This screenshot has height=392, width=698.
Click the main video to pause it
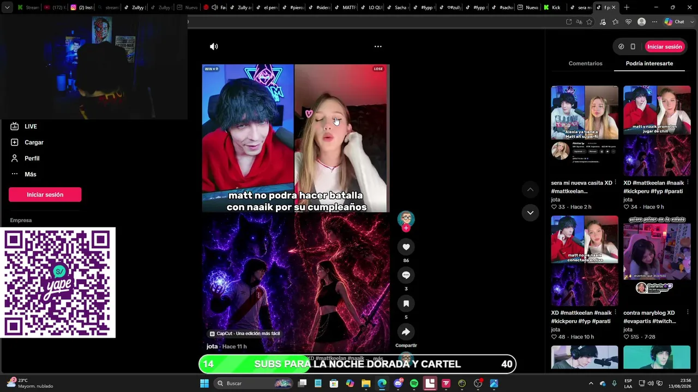coord(296,210)
